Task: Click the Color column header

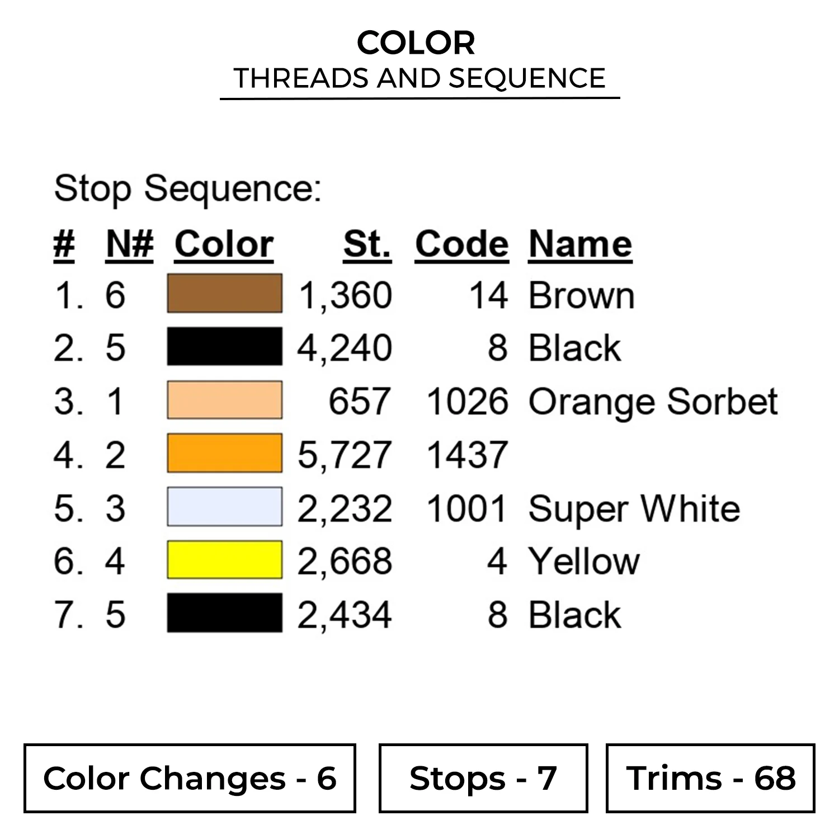Action: click(x=224, y=244)
